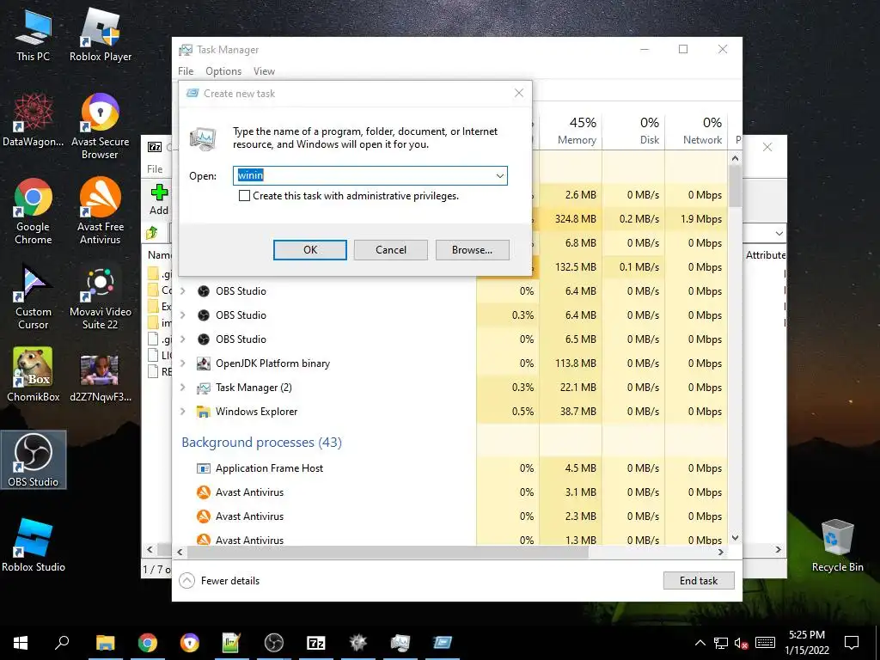Click the Add button in 7-Zip window
The width and height of the screenshot is (880, 660).
click(159, 199)
